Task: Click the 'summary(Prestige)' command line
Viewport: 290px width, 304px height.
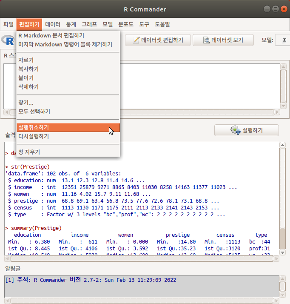Action: pos(33,228)
